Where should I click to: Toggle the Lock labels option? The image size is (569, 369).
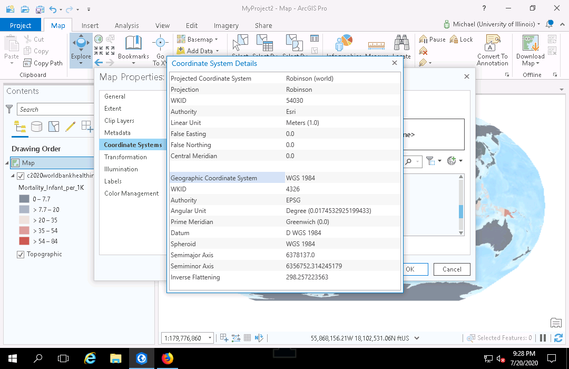click(x=462, y=40)
